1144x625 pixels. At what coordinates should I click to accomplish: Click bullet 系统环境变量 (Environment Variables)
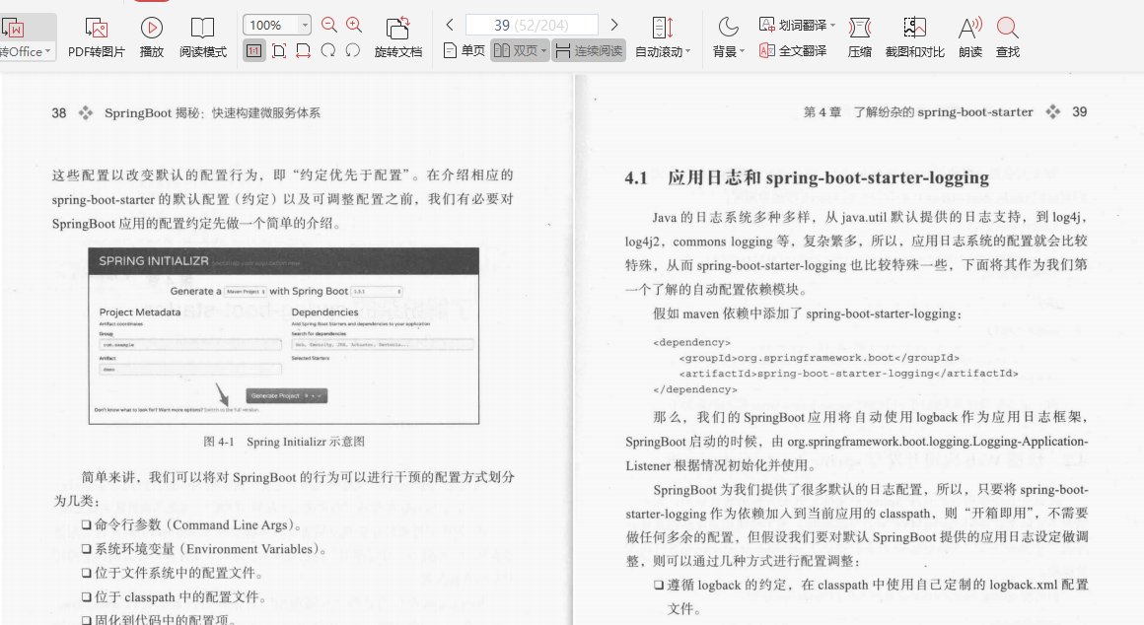tap(204, 549)
